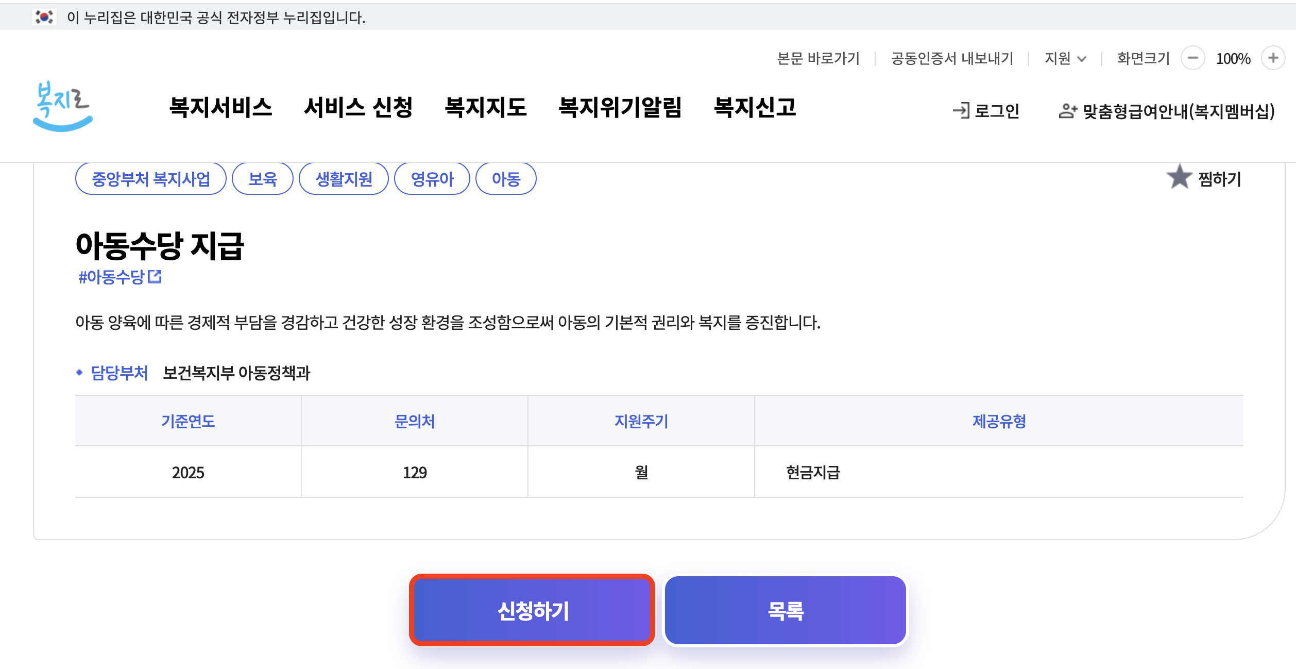
Task: Click the minus icon to decrease 화면크기
Action: (x=1192, y=59)
